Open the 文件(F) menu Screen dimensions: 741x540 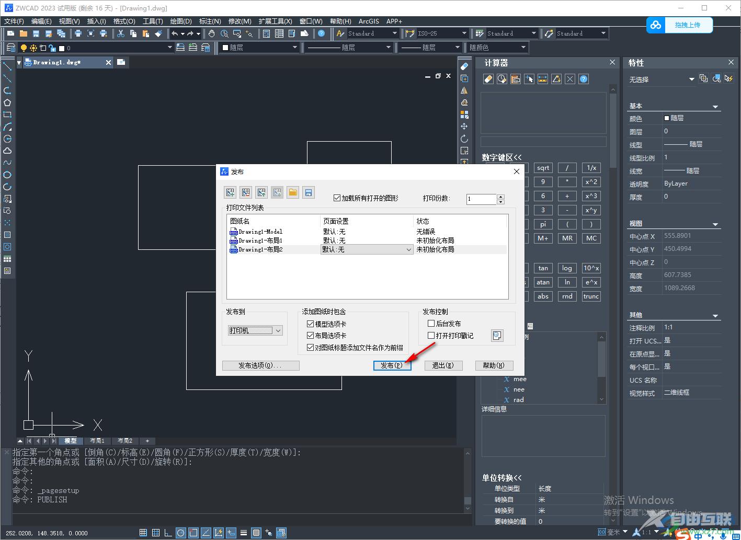pos(14,21)
